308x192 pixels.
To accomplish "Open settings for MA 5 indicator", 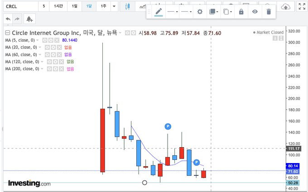I will (x=51, y=40).
